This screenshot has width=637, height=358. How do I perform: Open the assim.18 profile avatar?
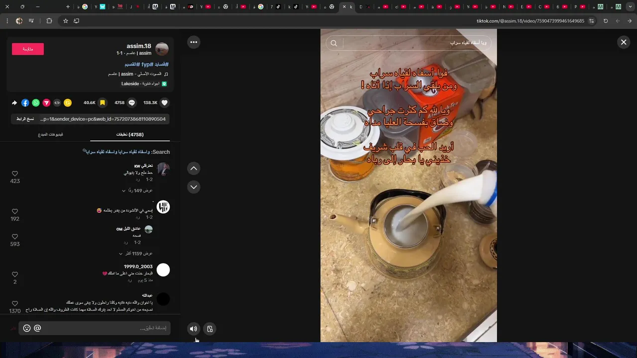click(162, 49)
